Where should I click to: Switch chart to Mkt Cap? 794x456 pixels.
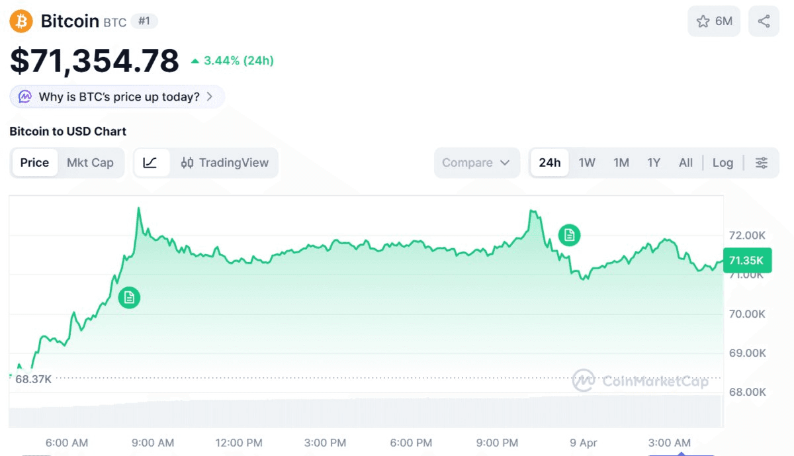[90, 163]
